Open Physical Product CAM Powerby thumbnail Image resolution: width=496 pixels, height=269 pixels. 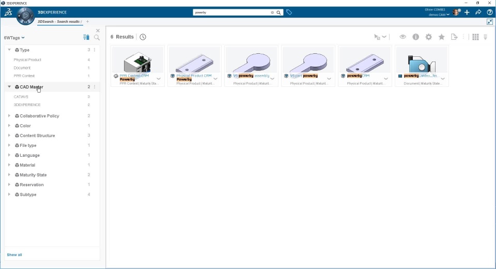(195, 60)
